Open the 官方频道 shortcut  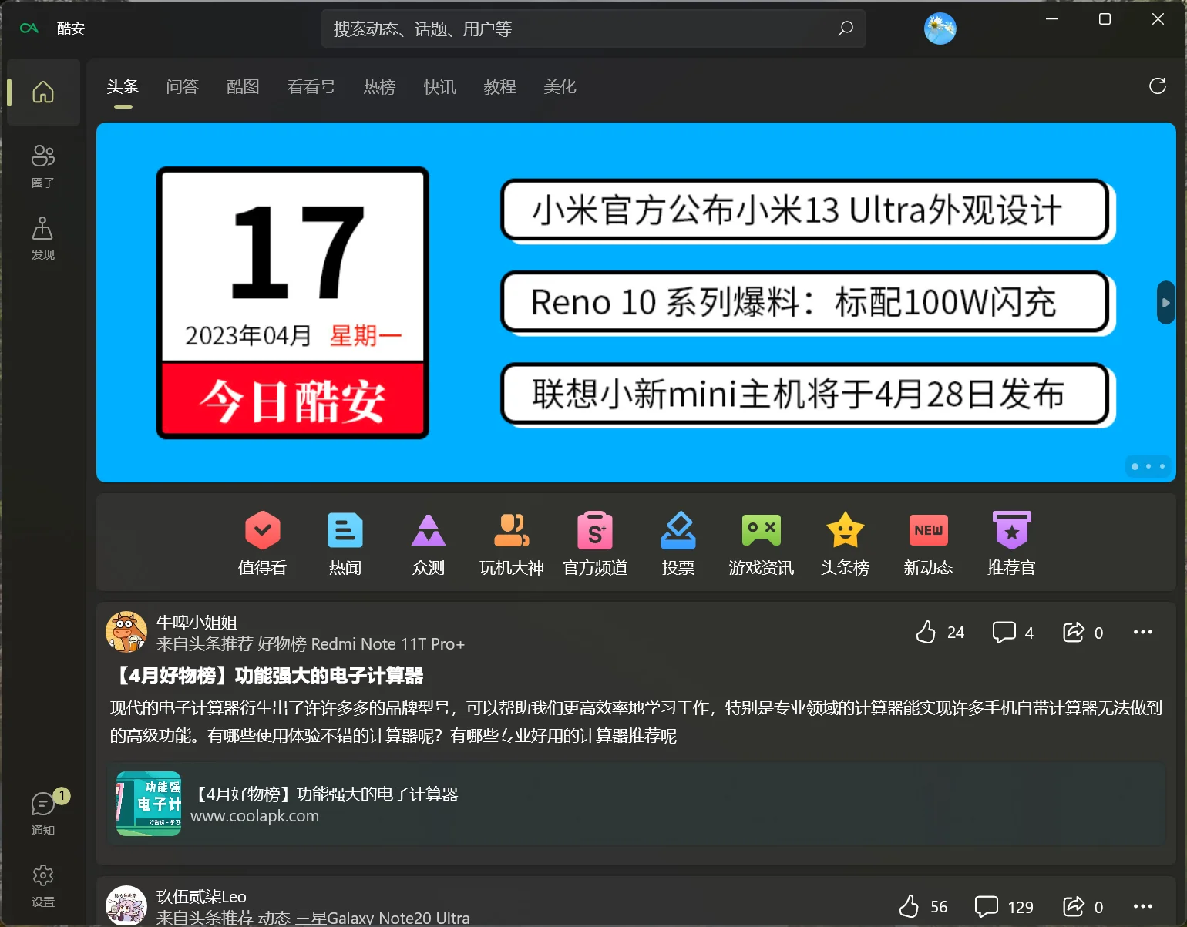[x=595, y=543]
